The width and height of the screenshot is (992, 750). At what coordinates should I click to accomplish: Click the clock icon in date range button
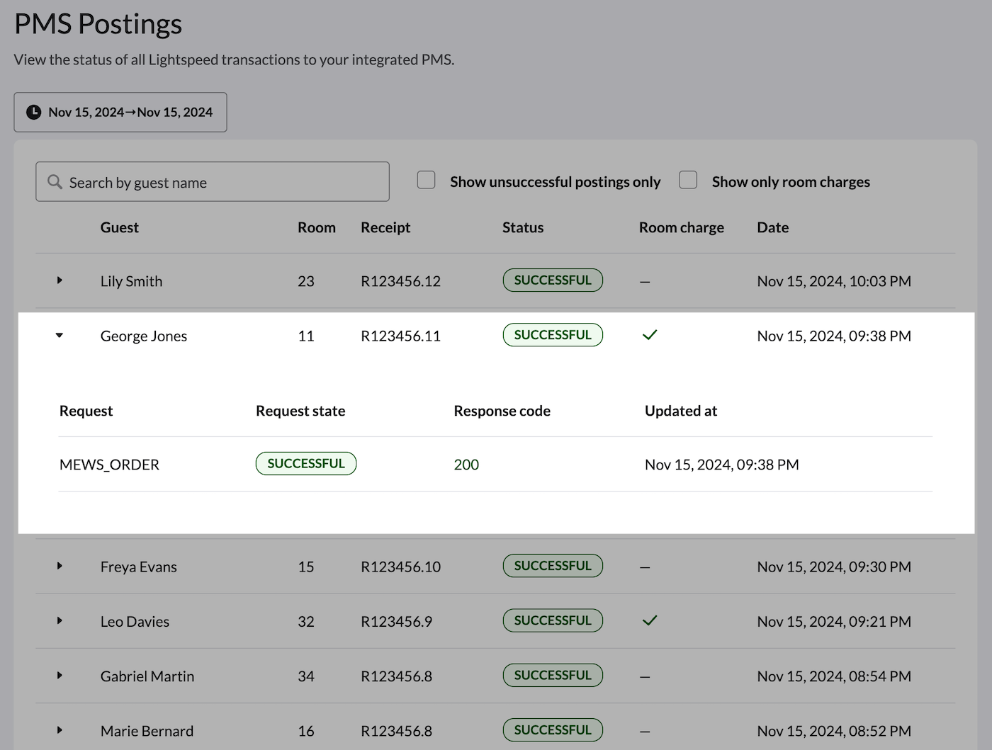pyautogui.click(x=33, y=112)
